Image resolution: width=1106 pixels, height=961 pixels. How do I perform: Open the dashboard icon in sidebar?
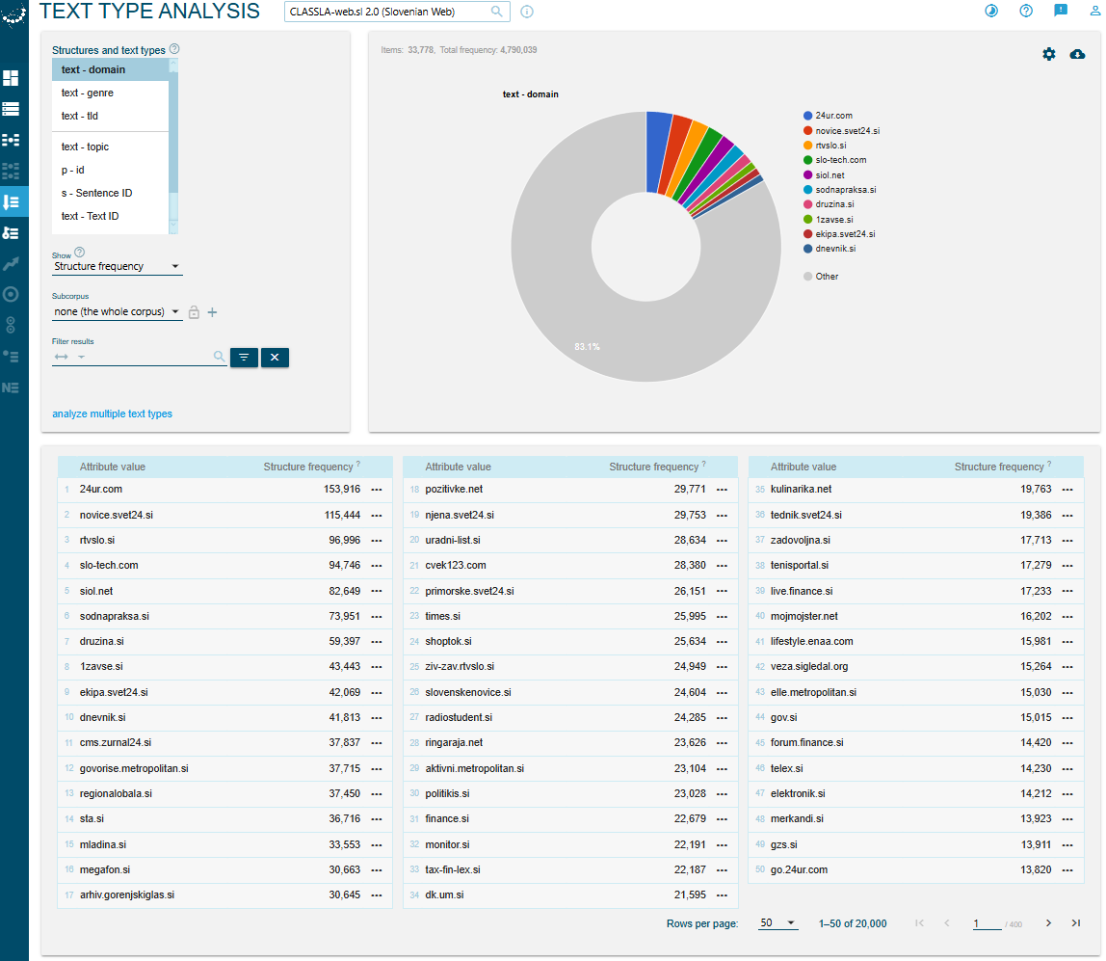point(11,78)
